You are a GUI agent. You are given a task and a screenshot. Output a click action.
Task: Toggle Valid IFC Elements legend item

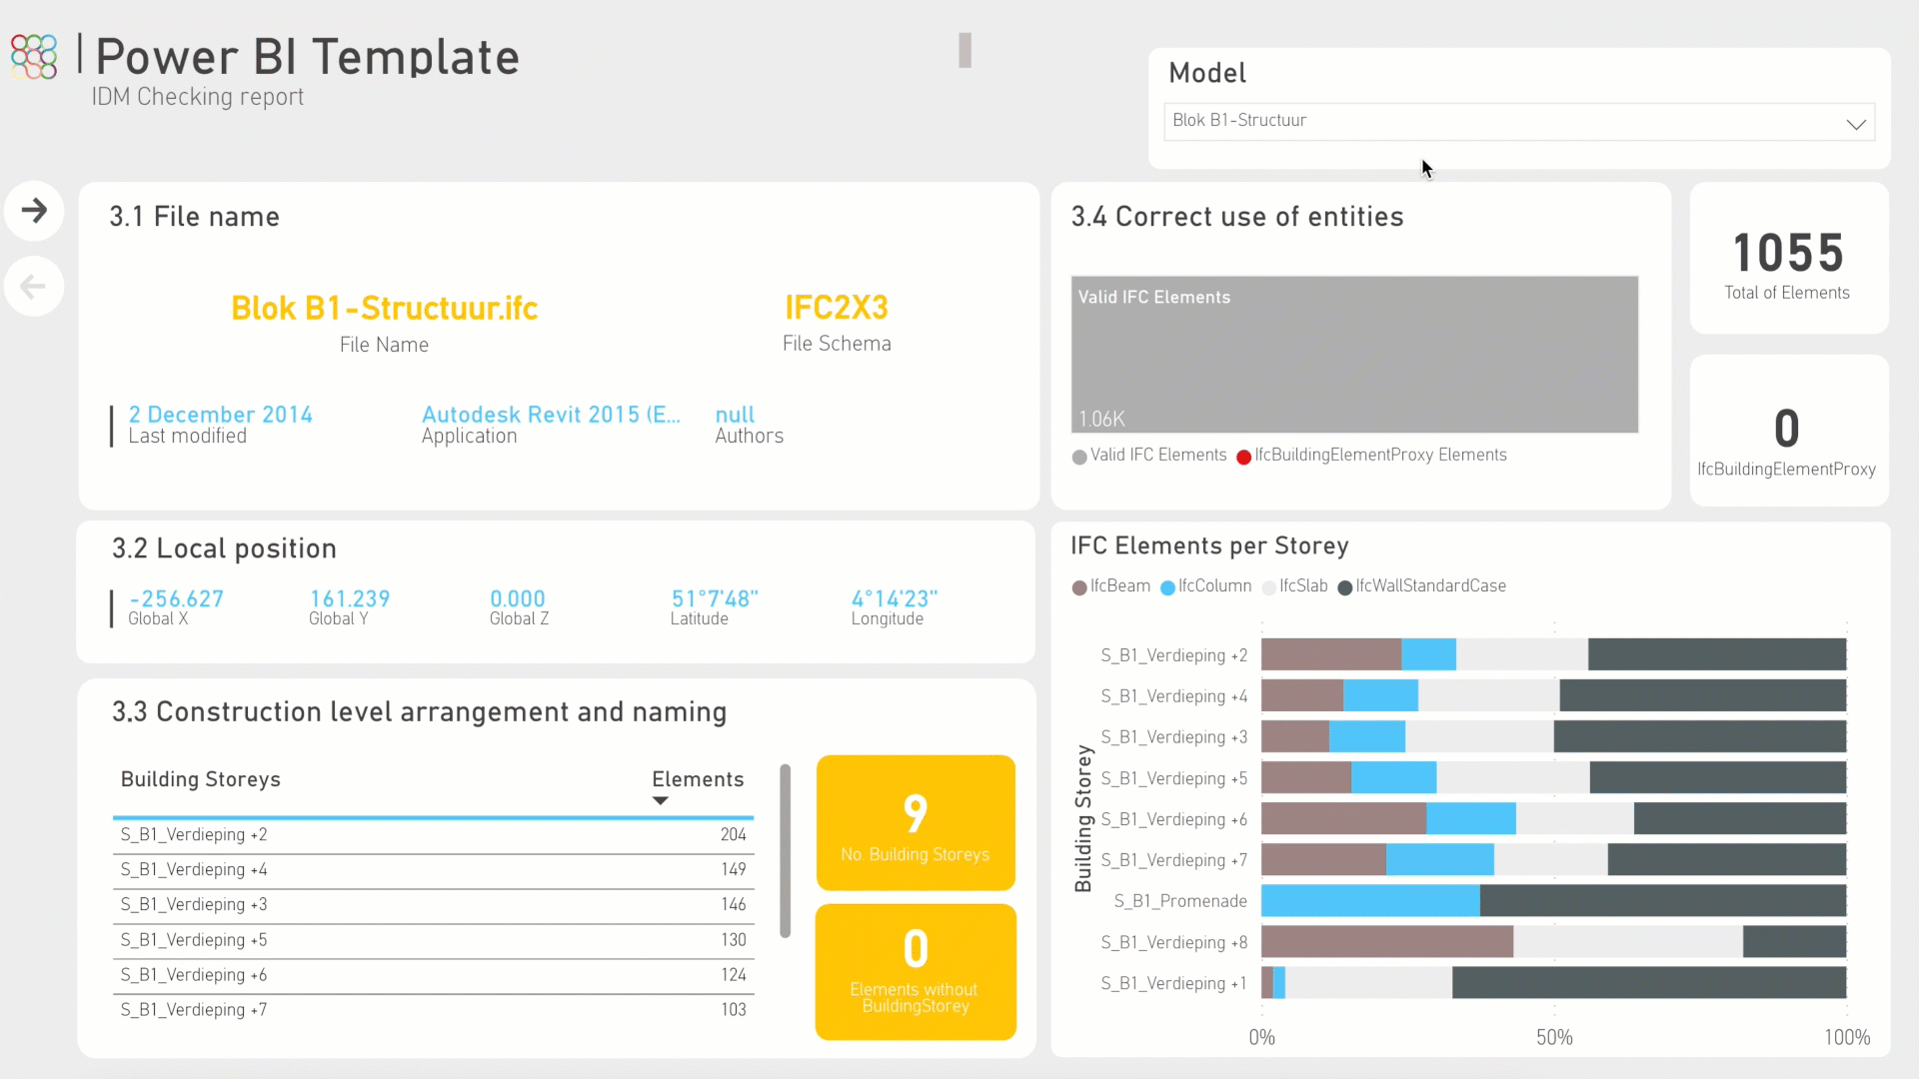[1149, 456]
